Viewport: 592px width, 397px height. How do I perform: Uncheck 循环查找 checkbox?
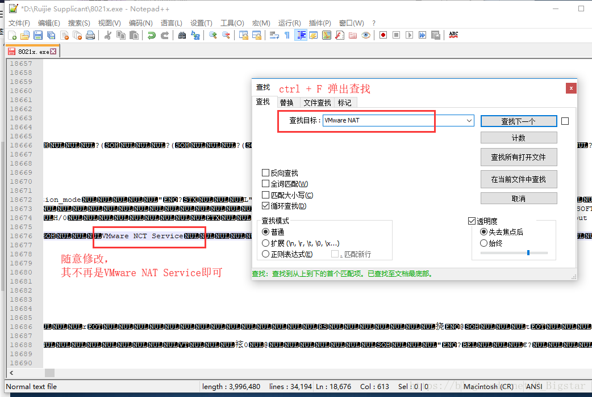265,206
